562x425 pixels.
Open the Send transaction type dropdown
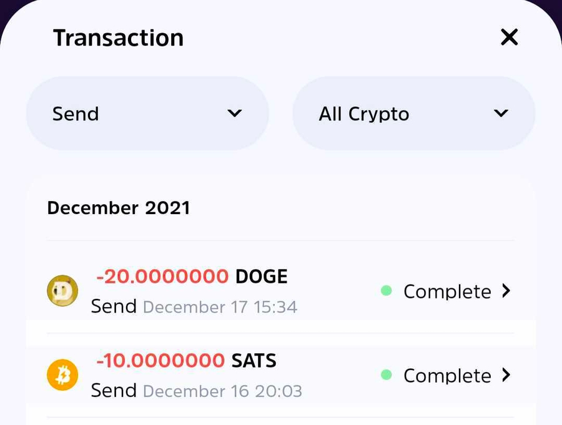(x=147, y=114)
